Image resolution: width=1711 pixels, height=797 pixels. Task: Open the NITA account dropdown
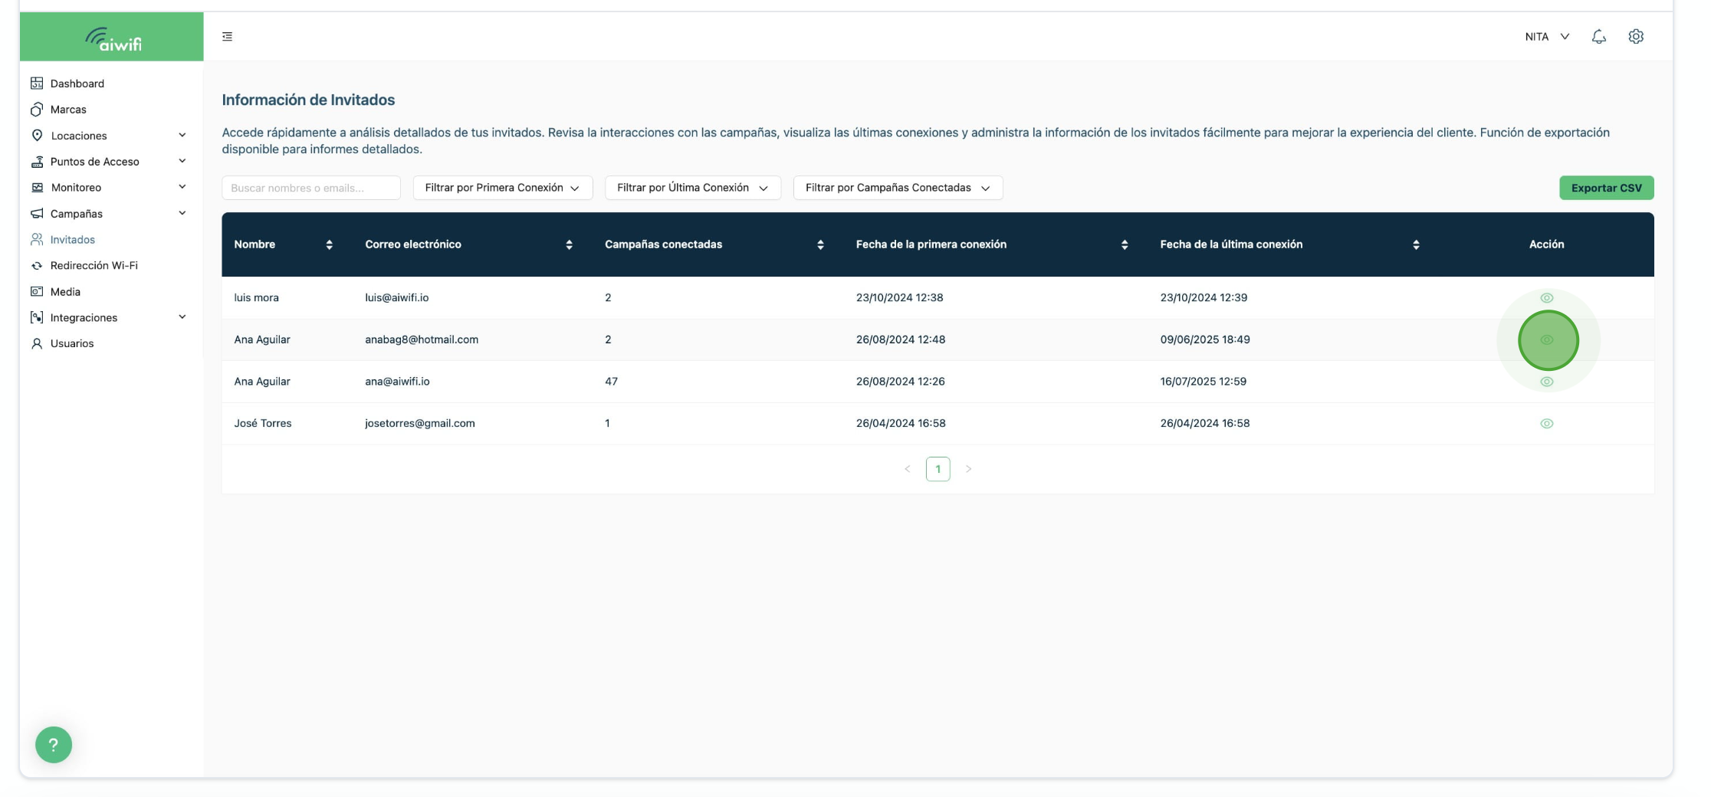(1547, 37)
